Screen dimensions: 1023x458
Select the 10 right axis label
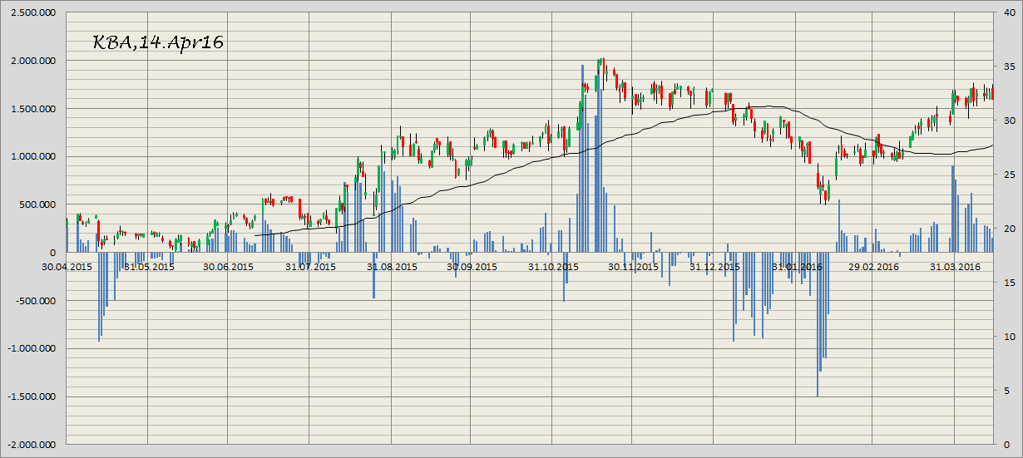[1006, 337]
